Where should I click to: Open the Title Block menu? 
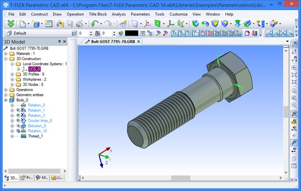(x=98, y=14)
